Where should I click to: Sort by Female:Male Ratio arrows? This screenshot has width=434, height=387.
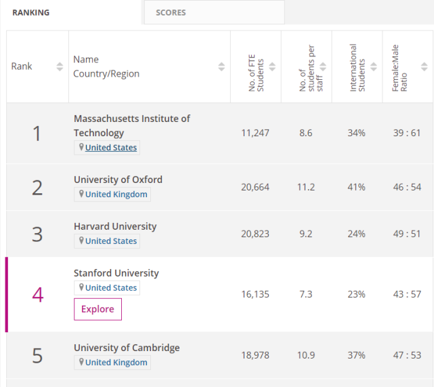424,66
